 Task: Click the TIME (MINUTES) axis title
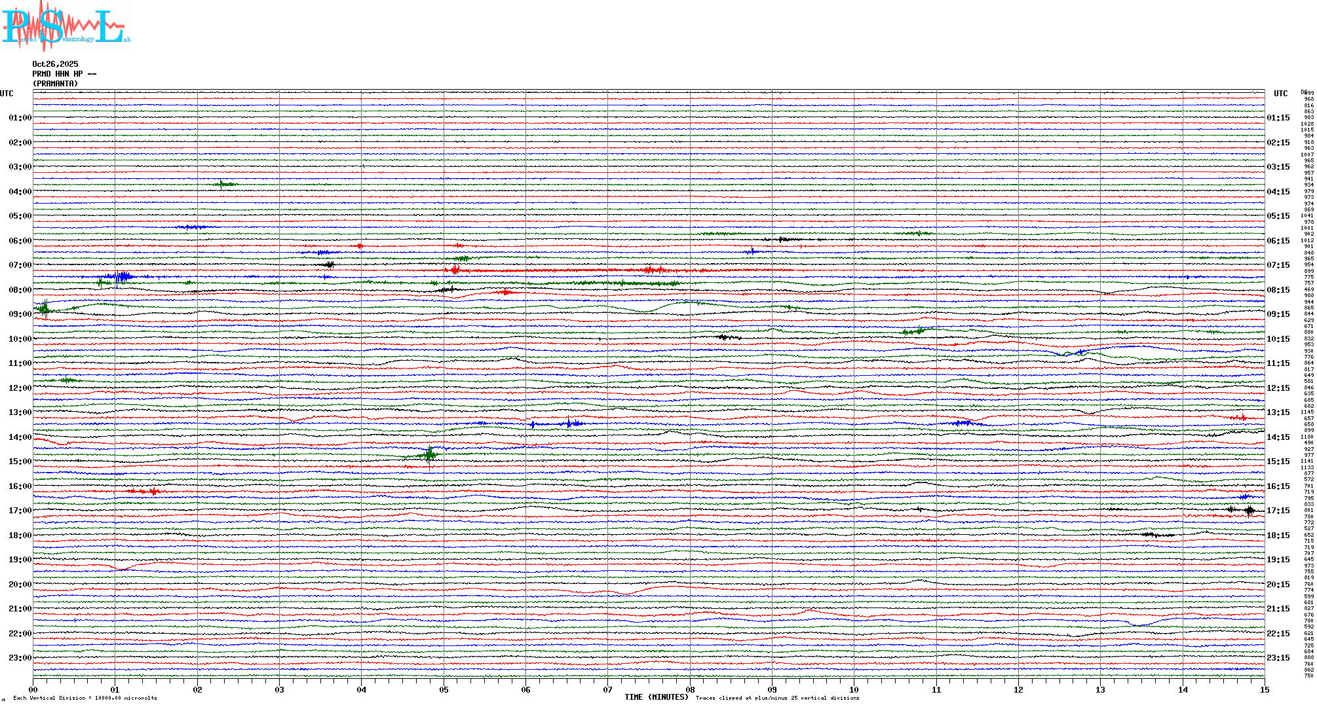click(657, 697)
